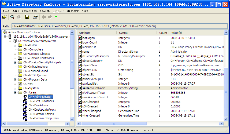Select the CN=DnsAdmins group icon
This screenshot has width=230, height=134.
click(x=25, y=105)
